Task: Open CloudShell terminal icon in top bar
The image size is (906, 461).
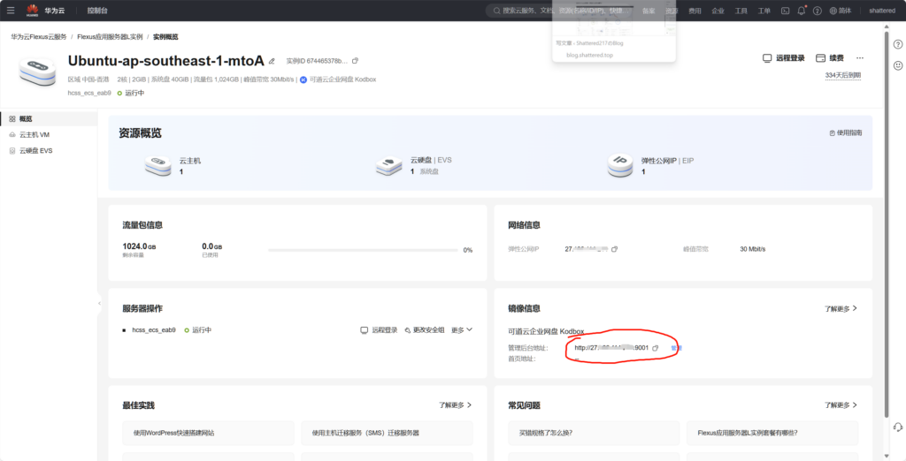Action: (x=785, y=11)
